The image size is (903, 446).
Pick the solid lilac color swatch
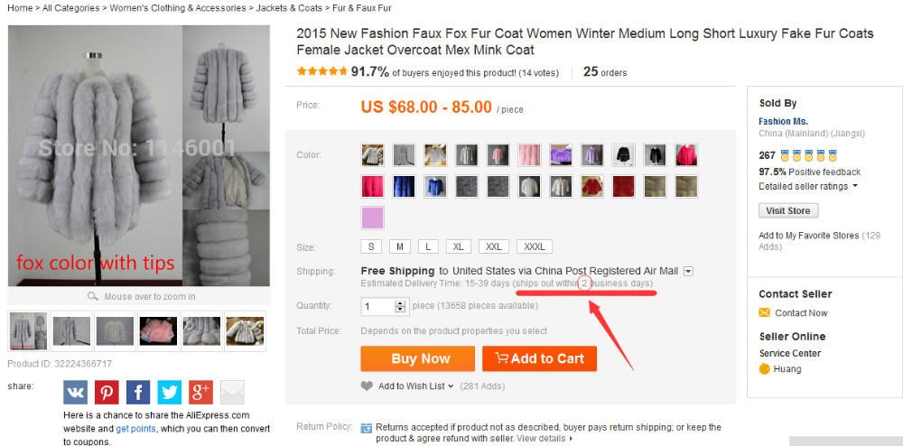click(x=372, y=218)
